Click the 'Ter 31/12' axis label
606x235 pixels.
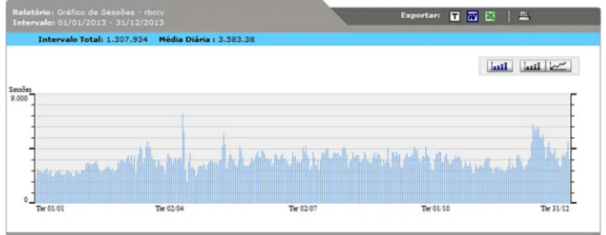tap(555, 209)
